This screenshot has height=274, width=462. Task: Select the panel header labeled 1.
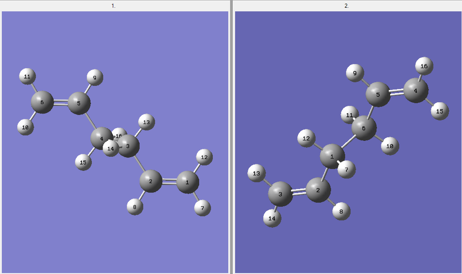(x=113, y=5)
